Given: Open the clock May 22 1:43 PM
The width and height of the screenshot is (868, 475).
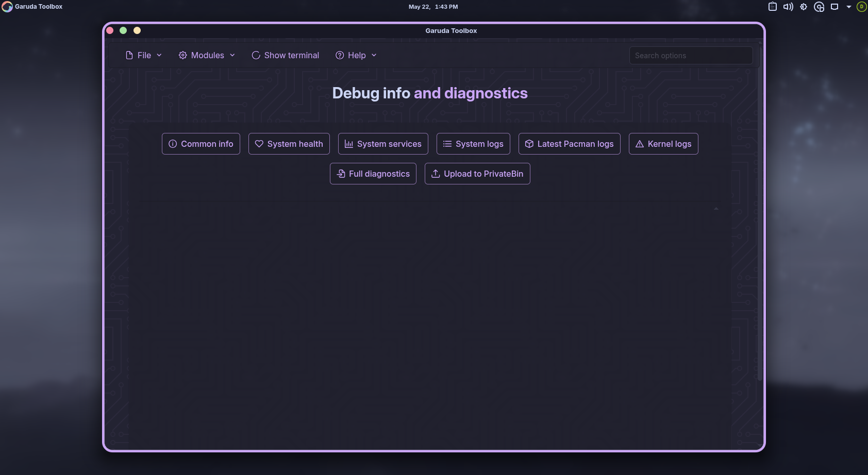Looking at the screenshot, I should tap(433, 7).
